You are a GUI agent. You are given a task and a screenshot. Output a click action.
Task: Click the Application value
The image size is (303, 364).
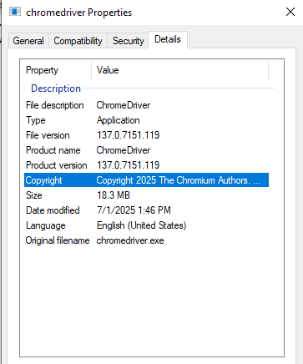tap(119, 120)
